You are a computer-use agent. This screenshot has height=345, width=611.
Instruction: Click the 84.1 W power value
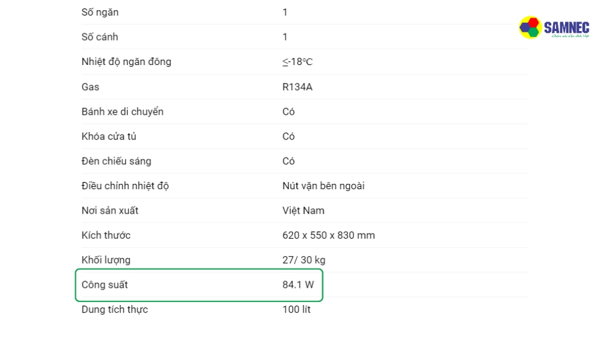pyautogui.click(x=298, y=285)
